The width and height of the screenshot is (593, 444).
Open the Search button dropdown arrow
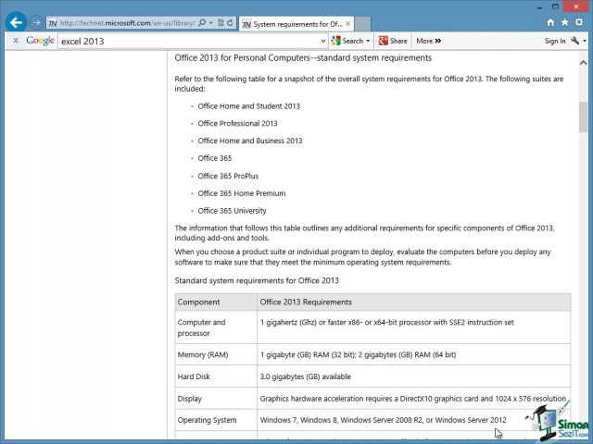pyautogui.click(x=368, y=41)
